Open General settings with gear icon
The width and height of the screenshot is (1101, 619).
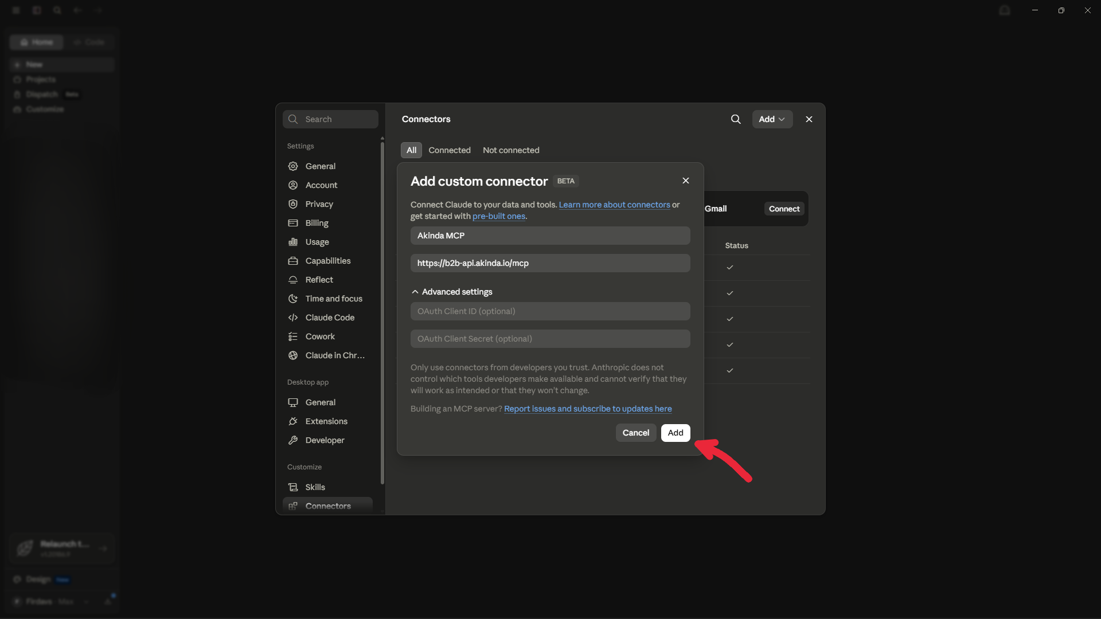(x=327, y=166)
